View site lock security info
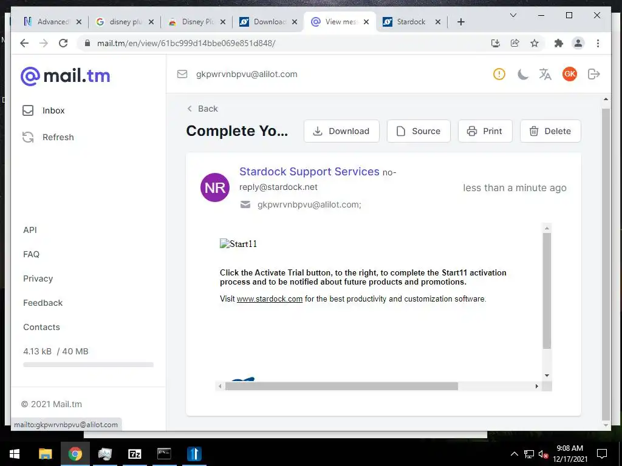622x466 pixels. [x=87, y=43]
